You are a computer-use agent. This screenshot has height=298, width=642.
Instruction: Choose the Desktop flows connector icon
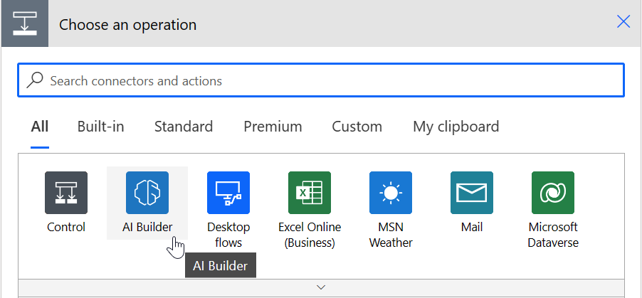(x=228, y=193)
